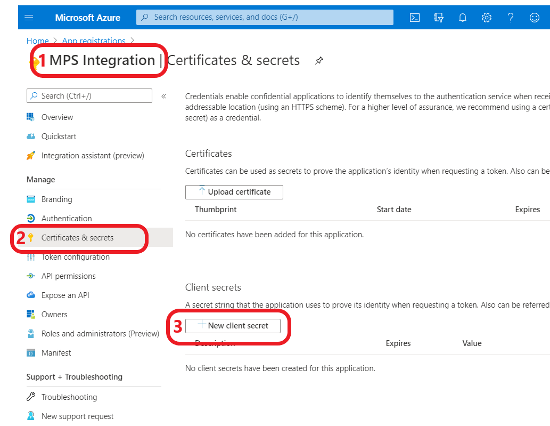Go to App registrations breadcrumb
550x426 pixels.
[94, 41]
